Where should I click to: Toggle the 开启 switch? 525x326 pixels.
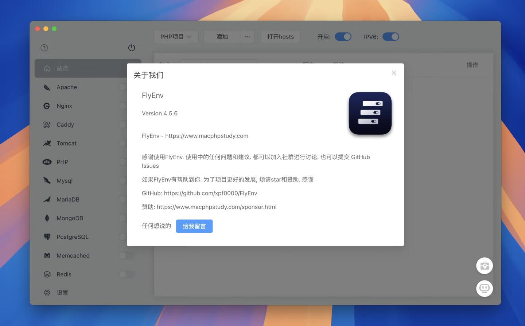pyautogui.click(x=343, y=37)
